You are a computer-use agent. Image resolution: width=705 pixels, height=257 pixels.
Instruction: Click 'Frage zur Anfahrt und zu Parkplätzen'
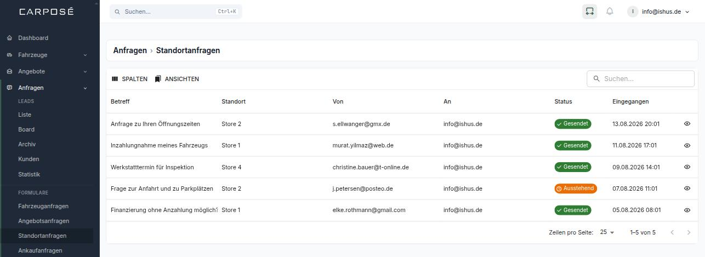pyautogui.click(x=162, y=189)
